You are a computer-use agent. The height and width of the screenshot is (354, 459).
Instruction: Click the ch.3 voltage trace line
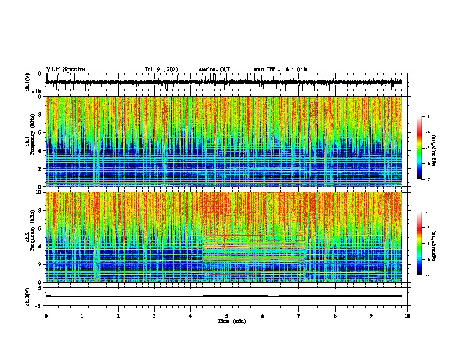click(224, 296)
